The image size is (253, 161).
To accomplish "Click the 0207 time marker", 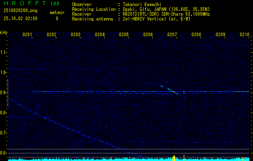I will 172,35.
